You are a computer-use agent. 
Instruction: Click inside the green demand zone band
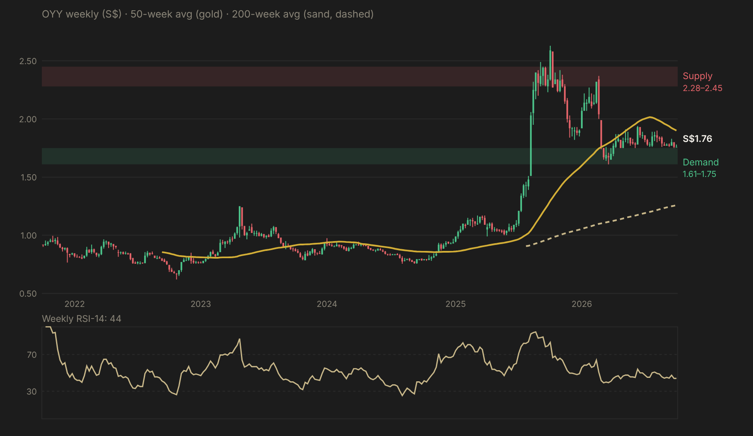click(x=360, y=156)
